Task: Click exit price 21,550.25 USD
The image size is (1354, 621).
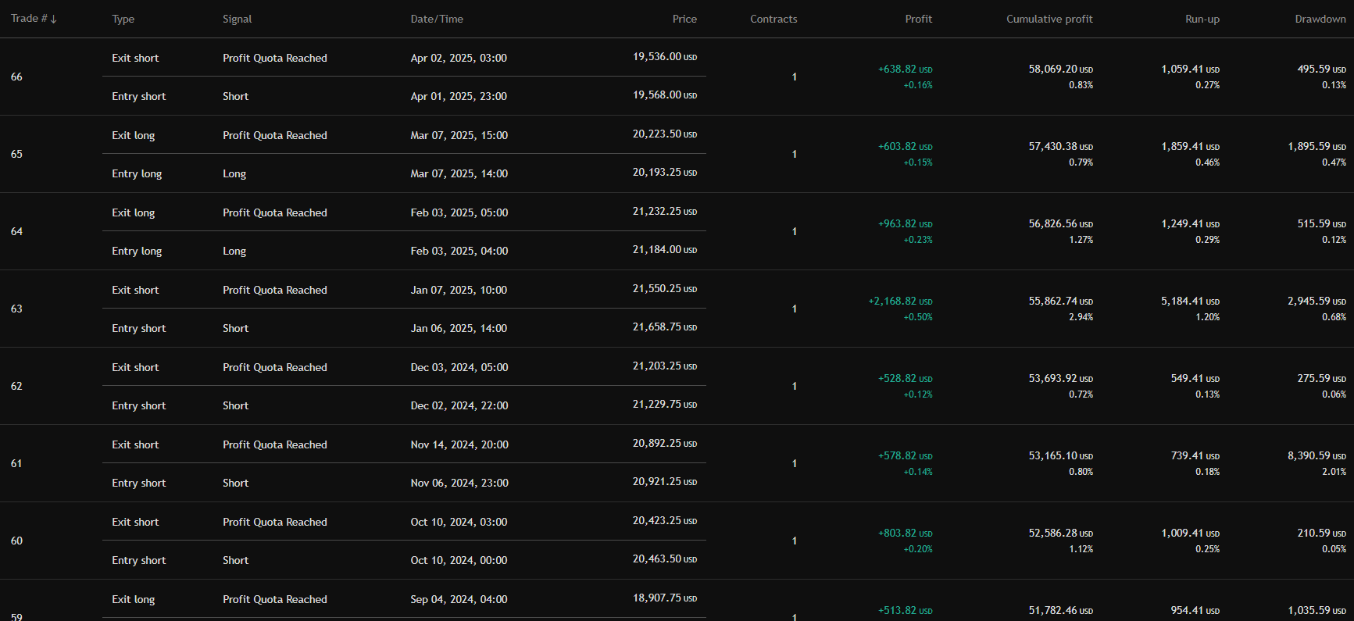Action: click(665, 288)
